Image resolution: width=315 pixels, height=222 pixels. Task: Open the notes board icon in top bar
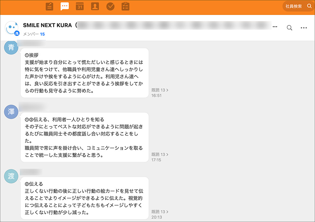click(x=49, y=6)
